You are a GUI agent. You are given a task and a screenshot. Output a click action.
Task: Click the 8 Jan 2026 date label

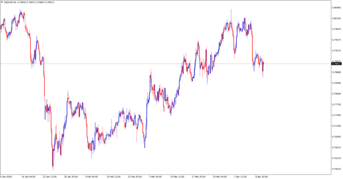7,177
